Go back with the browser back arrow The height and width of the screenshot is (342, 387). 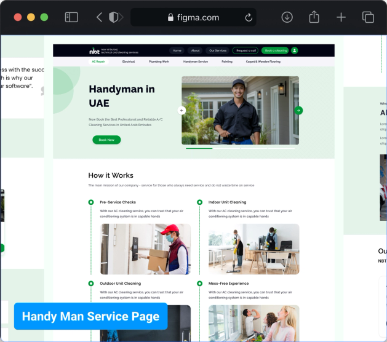tap(99, 17)
